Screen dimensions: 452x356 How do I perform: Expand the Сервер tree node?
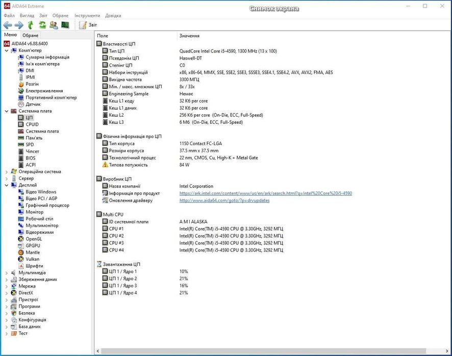point(7,178)
